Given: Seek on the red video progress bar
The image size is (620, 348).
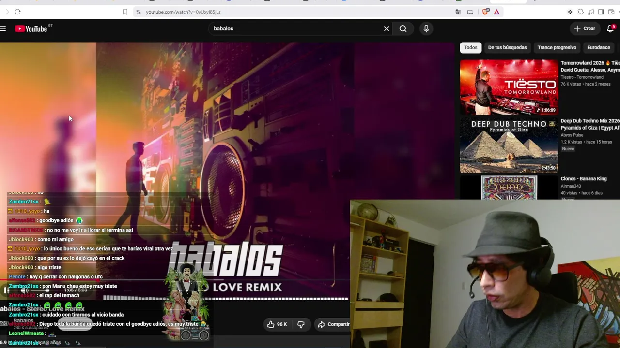Looking at the screenshot, I should pos(174,280).
